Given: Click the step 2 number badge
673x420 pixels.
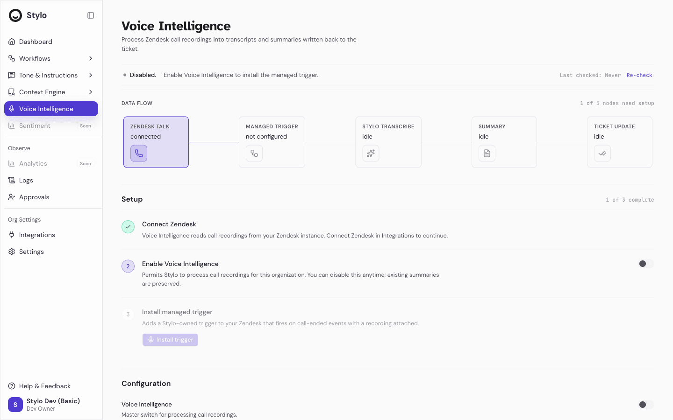Looking at the screenshot, I should click(x=128, y=266).
